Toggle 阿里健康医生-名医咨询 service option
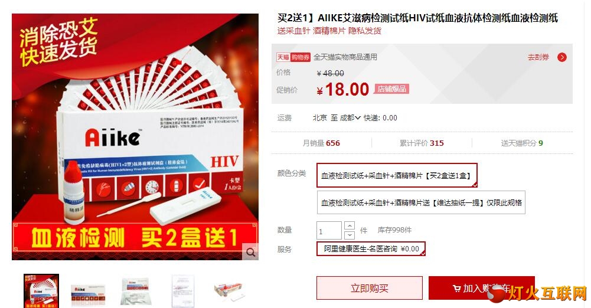The width and height of the screenshot is (591, 308). pyautogui.click(x=371, y=249)
